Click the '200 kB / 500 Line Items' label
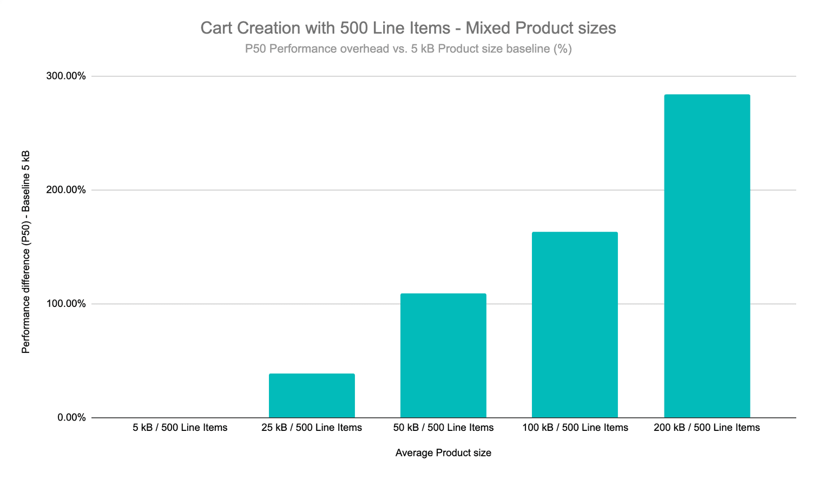The width and height of the screenshot is (816, 478). pyautogui.click(x=707, y=428)
